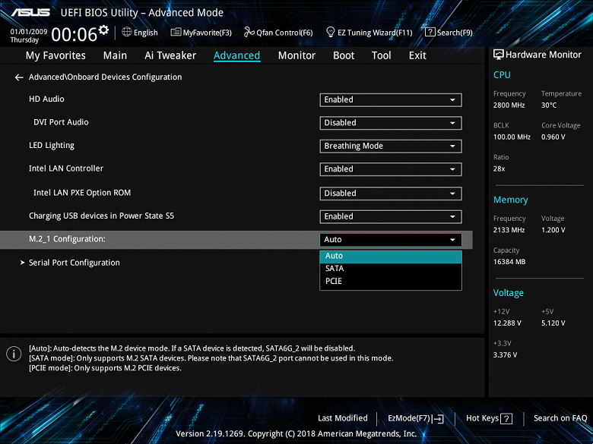
Task: Click EzMode(F7) label
Action: tap(409, 418)
